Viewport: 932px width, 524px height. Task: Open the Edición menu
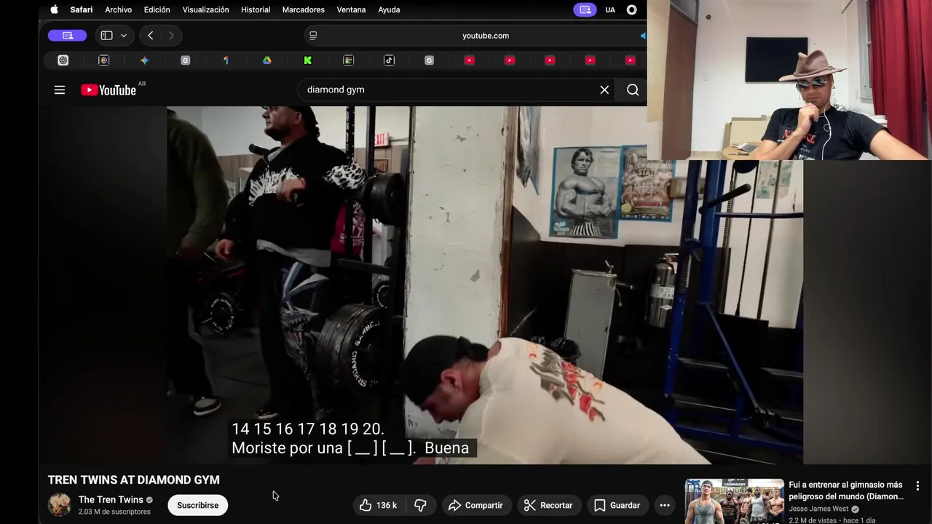click(157, 9)
